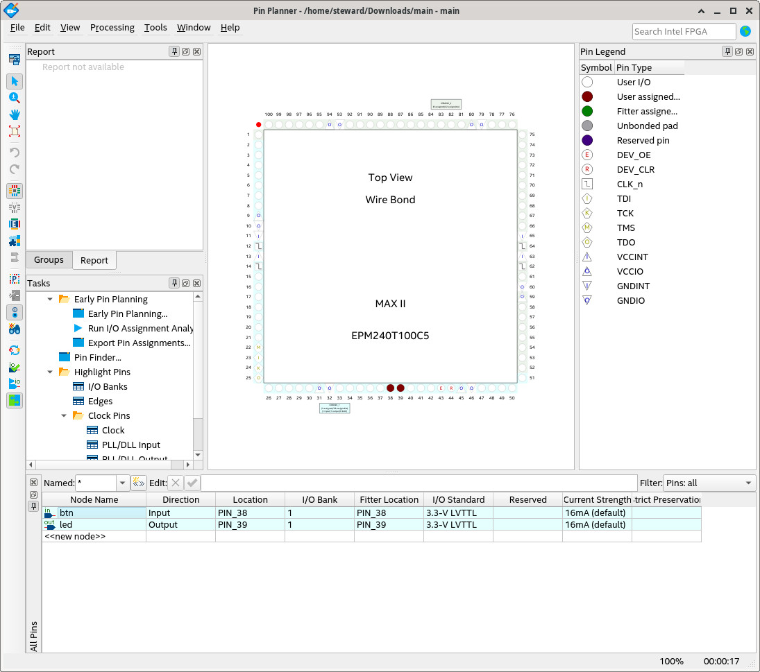760x672 pixels.
Task: Open the File menu
Action: click(17, 28)
